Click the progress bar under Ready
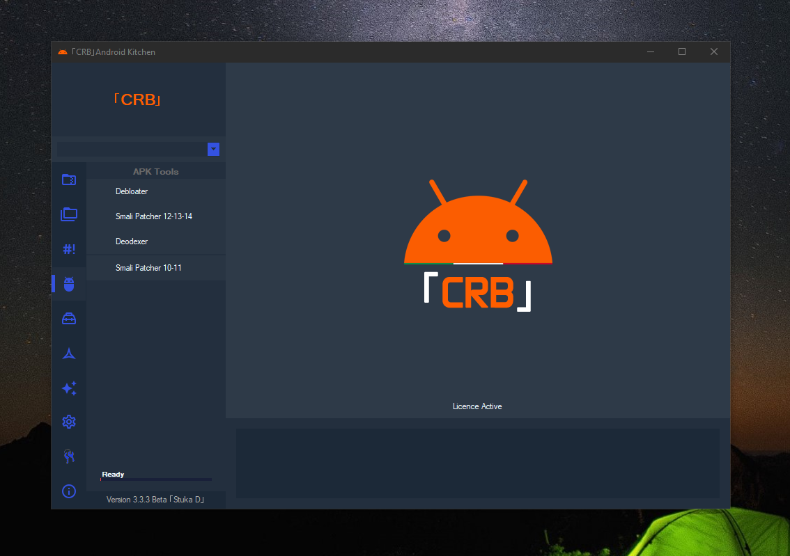This screenshot has width=790, height=556. pyautogui.click(x=155, y=479)
